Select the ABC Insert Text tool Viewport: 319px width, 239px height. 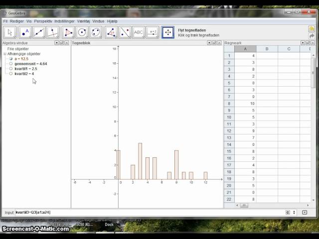coord(139,32)
